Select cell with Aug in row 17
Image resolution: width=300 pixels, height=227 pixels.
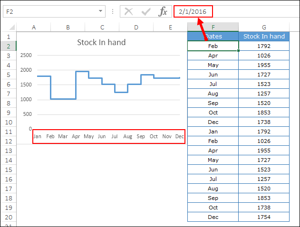(213, 189)
